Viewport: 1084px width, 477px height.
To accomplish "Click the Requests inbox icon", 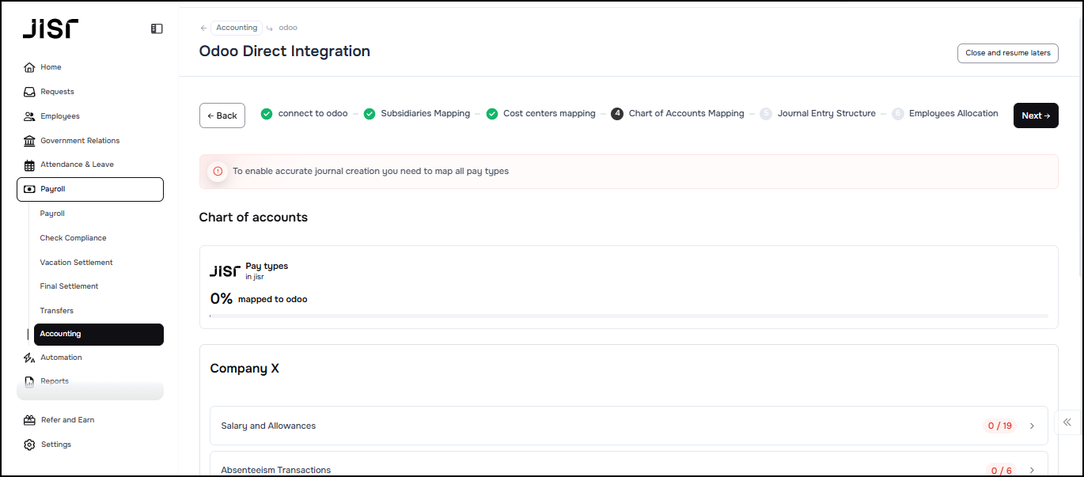I will tap(29, 92).
